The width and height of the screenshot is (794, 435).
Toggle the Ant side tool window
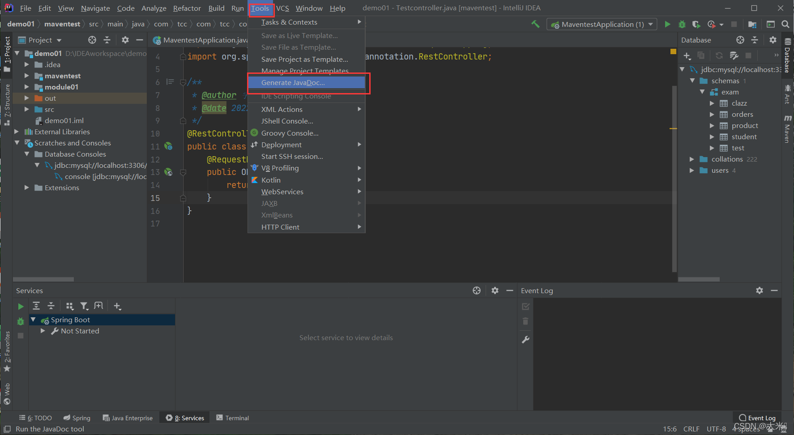(x=787, y=94)
